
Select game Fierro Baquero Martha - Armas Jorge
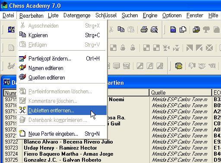(x=69, y=154)
